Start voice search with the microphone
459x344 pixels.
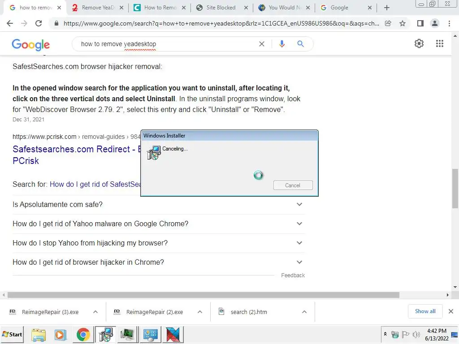[x=282, y=44]
